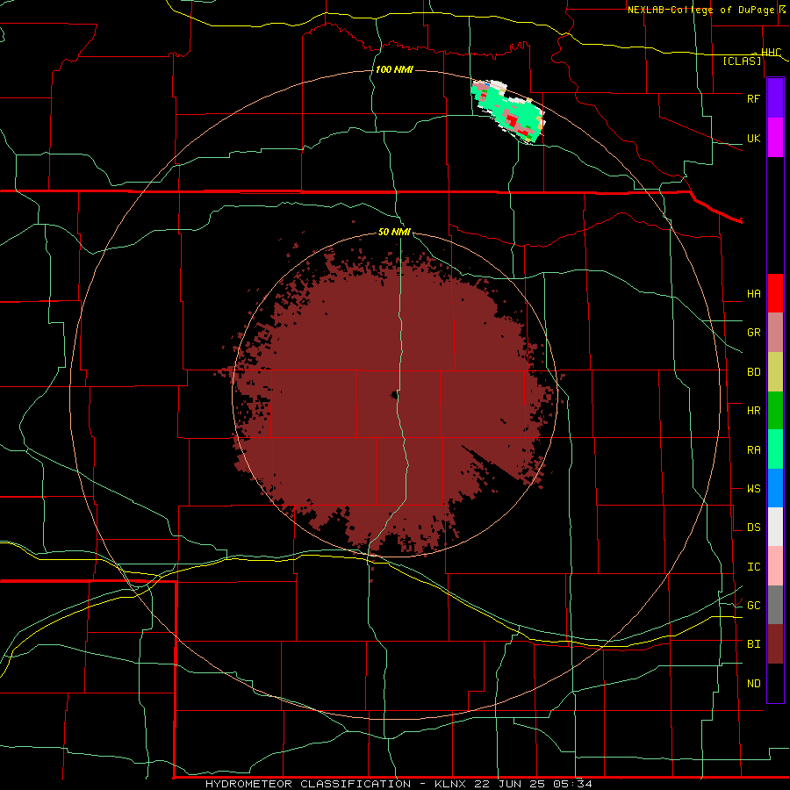Click the radar site center point
The height and width of the screenshot is (790, 790).
click(394, 395)
